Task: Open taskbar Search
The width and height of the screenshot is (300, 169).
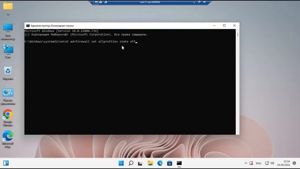Action: (x=131, y=163)
